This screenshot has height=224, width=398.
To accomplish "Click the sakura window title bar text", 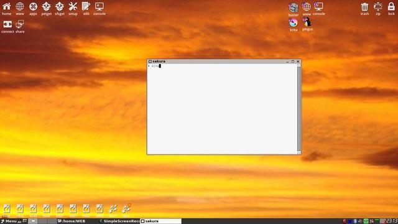I will tap(159, 62).
